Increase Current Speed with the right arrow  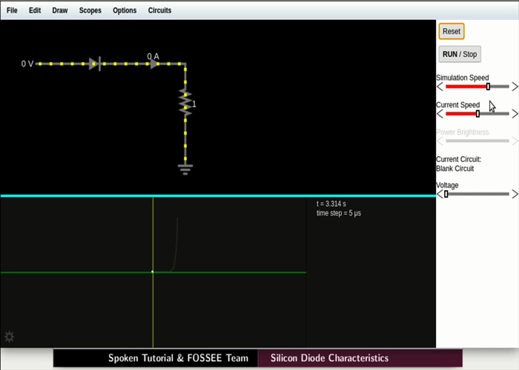click(x=515, y=114)
